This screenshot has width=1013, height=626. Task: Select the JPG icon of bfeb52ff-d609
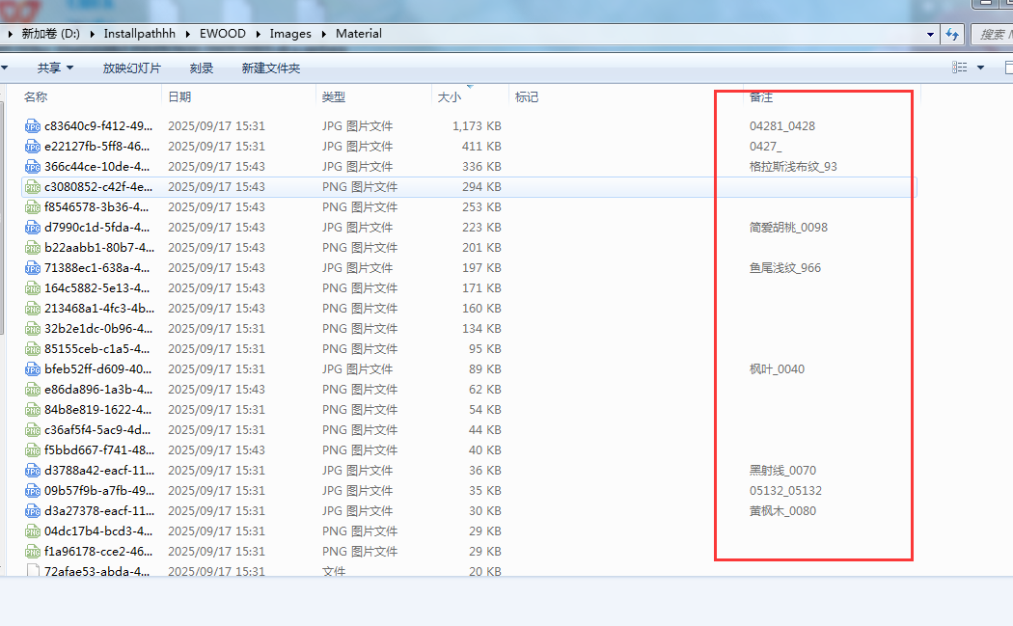pyautogui.click(x=33, y=369)
